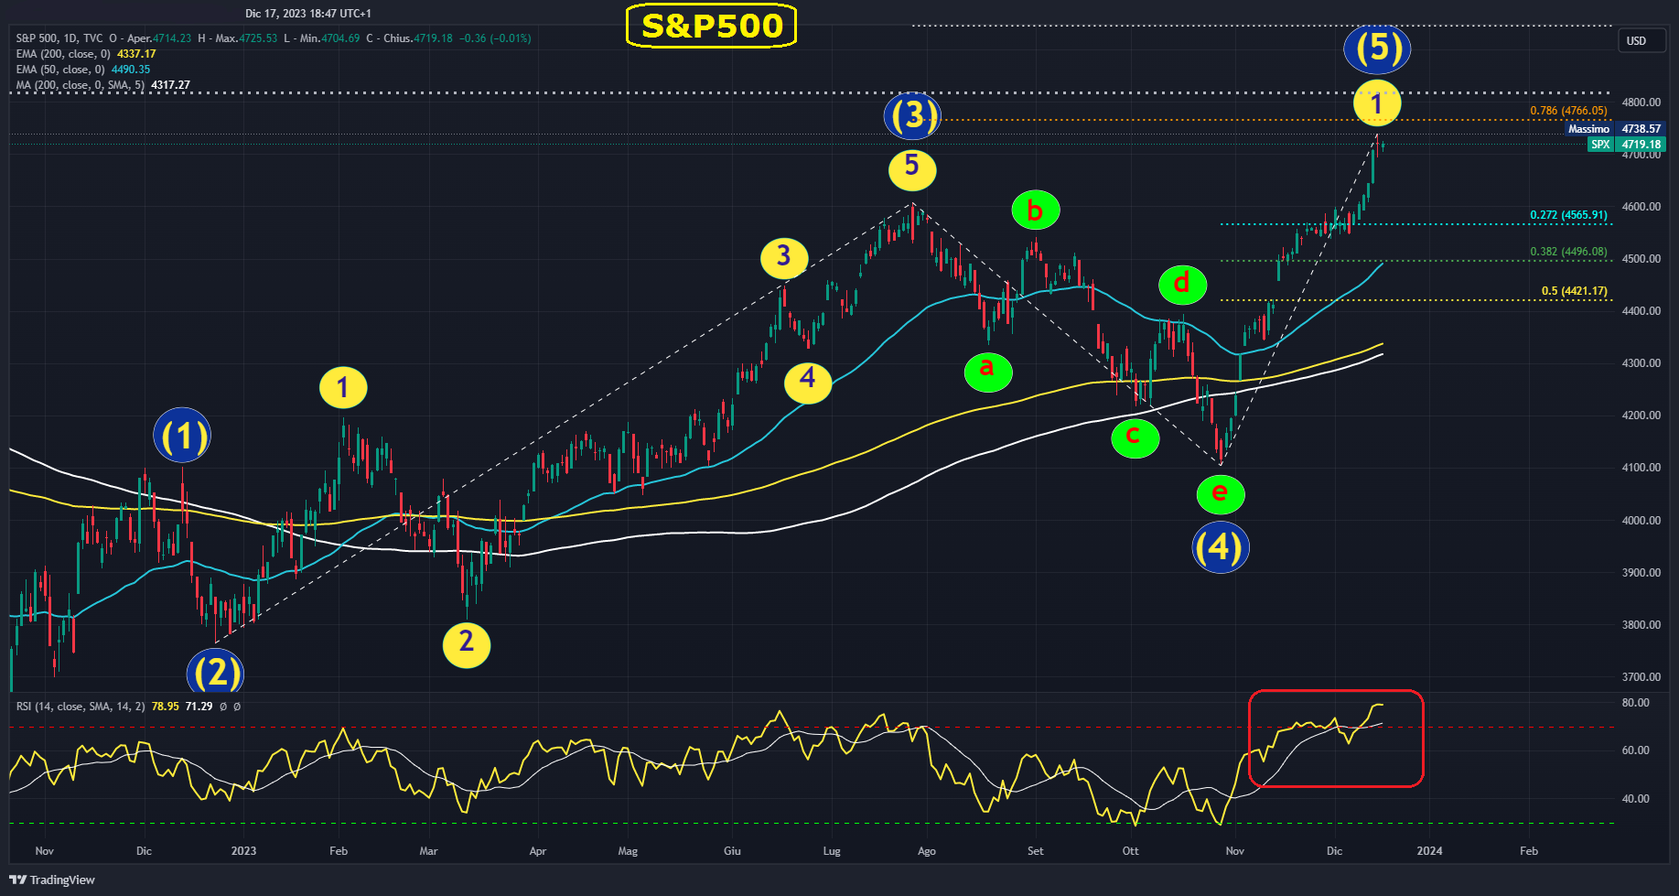1679x896 pixels.
Task: Click the Mag time axis label
Action: 628,851
